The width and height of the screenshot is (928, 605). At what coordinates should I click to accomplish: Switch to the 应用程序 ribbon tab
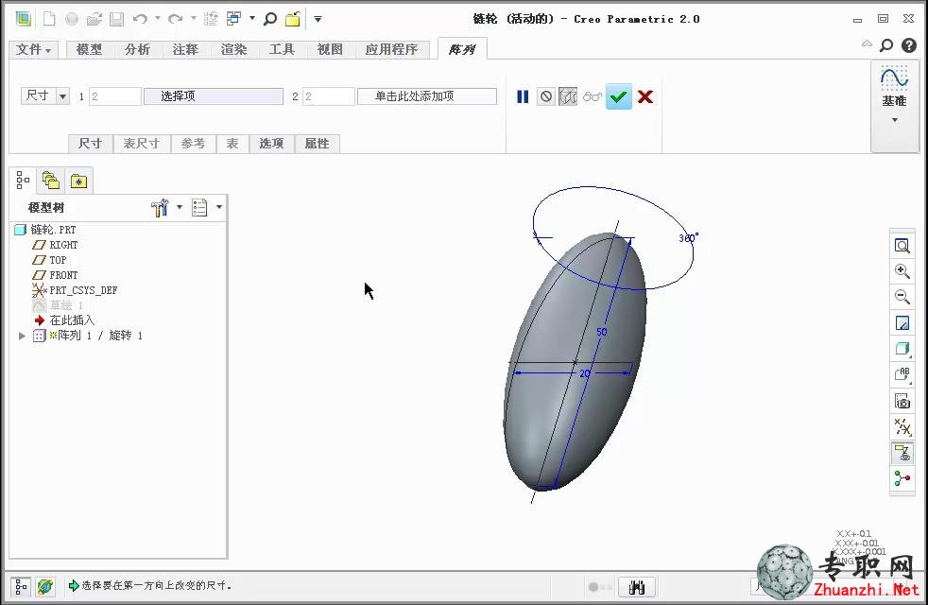tap(391, 49)
